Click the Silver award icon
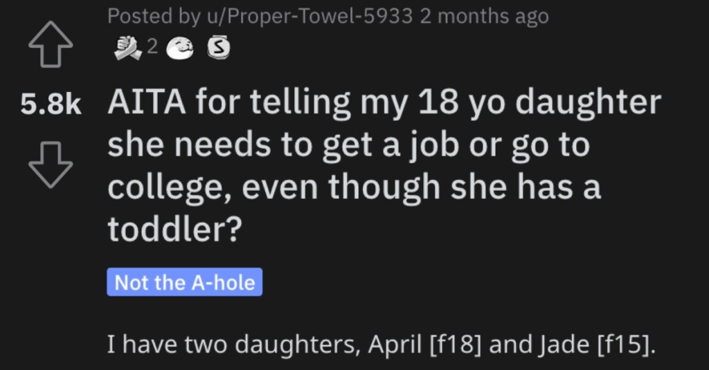The height and width of the screenshot is (370, 709). pyautogui.click(x=218, y=48)
